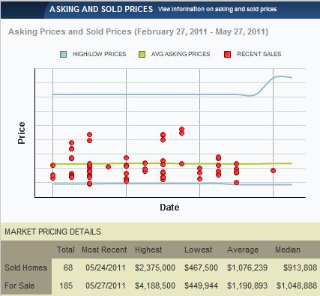
Task: Click the Highest column header
Action: (148, 250)
